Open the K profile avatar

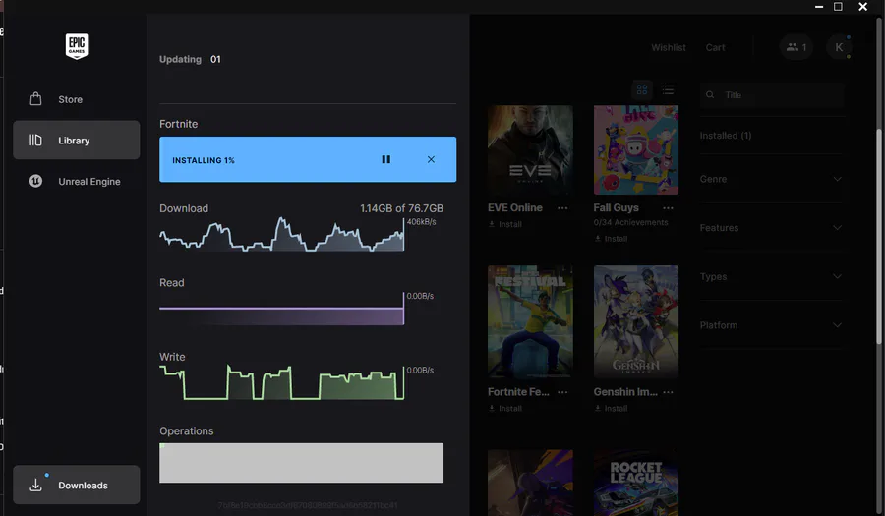pyautogui.click(x=839, y=47)
